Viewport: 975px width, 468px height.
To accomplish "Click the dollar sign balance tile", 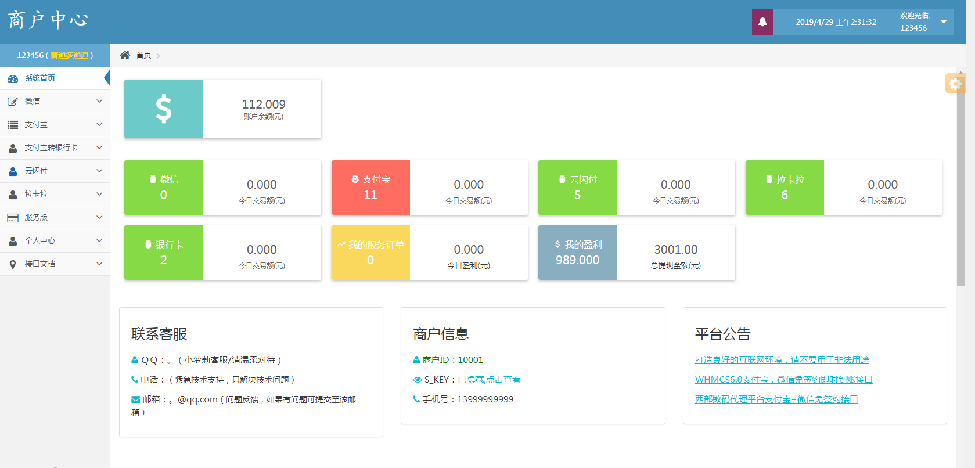I will tap(163, 109).
